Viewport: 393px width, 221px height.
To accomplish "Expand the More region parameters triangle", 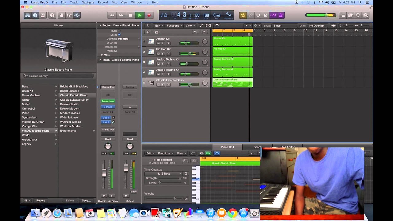I will [102, 55].
